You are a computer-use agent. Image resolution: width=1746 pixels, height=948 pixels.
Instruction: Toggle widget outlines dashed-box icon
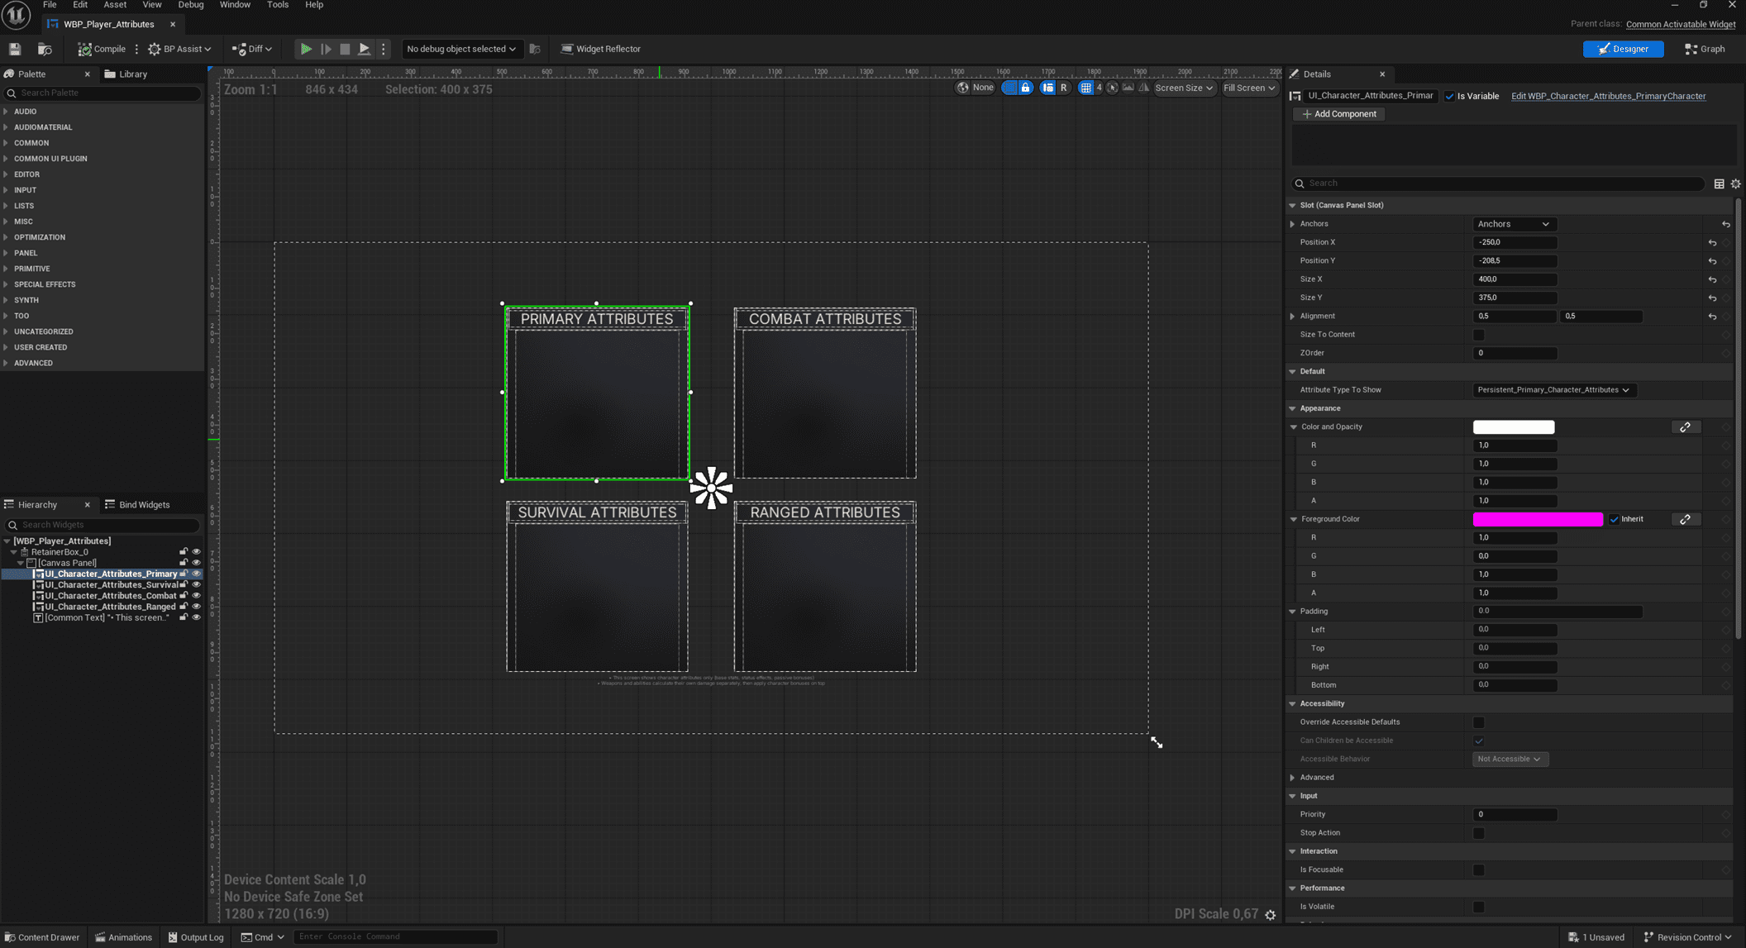click(x=1009, y=88)
